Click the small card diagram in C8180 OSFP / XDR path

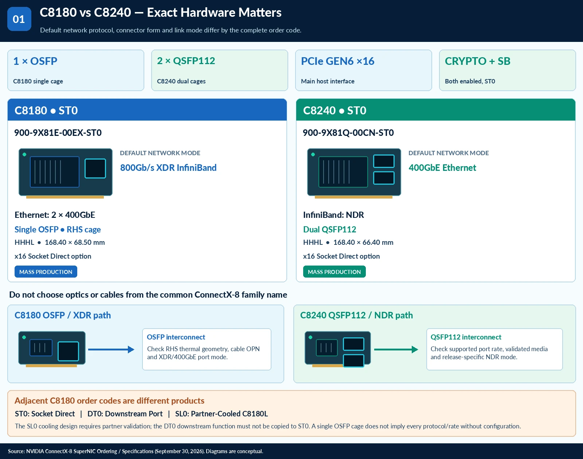[52, 349]
